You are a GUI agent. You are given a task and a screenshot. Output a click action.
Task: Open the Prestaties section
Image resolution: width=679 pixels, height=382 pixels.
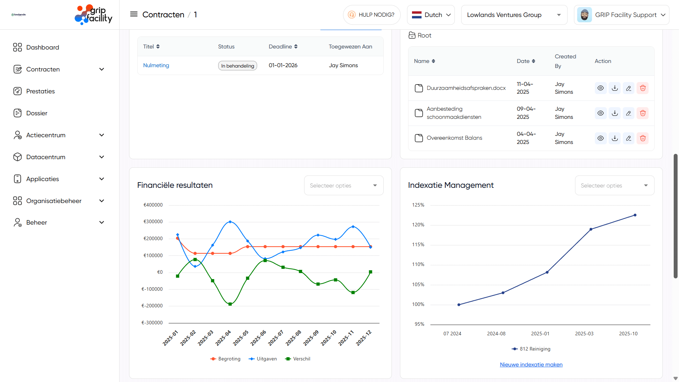pos(42,91)
